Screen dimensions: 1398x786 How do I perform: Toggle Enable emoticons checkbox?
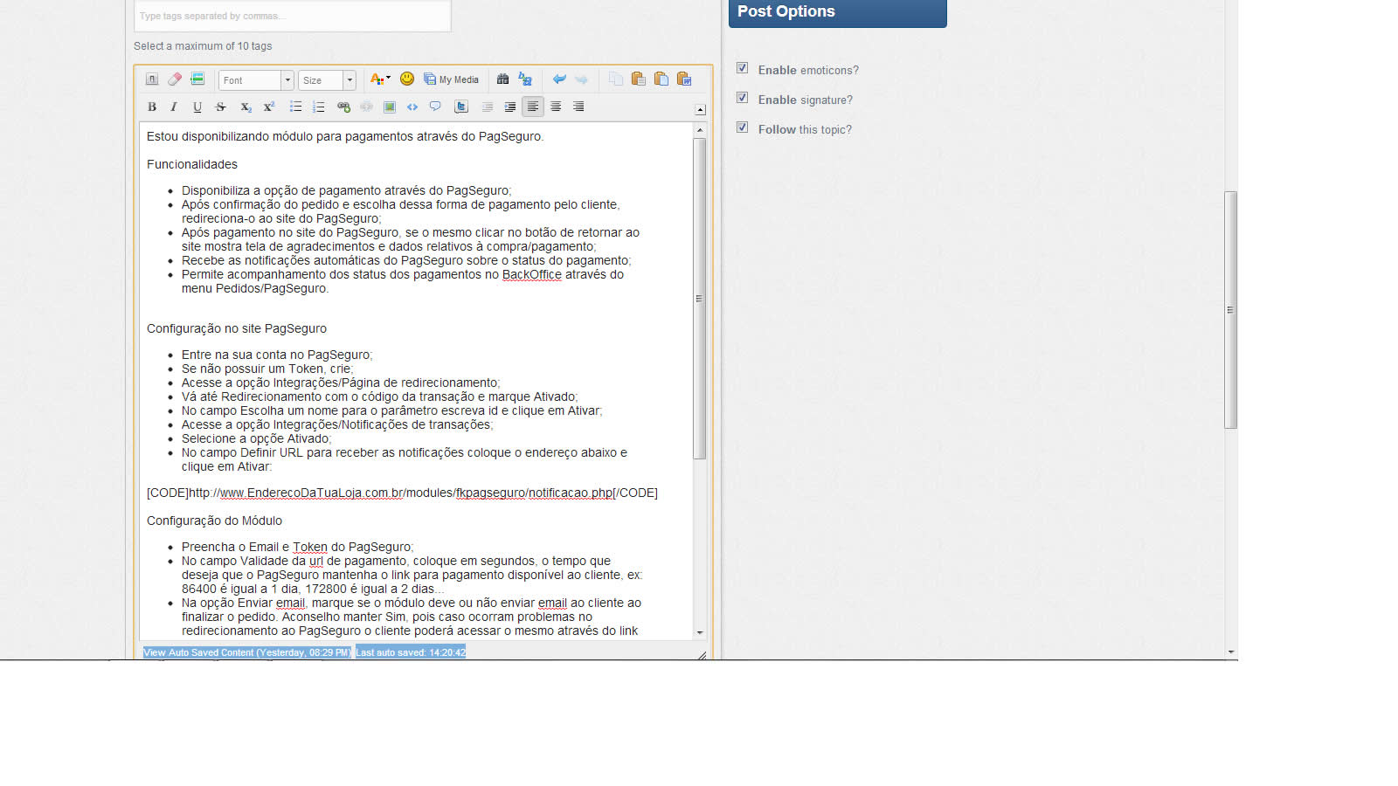(x=742, y=68)
